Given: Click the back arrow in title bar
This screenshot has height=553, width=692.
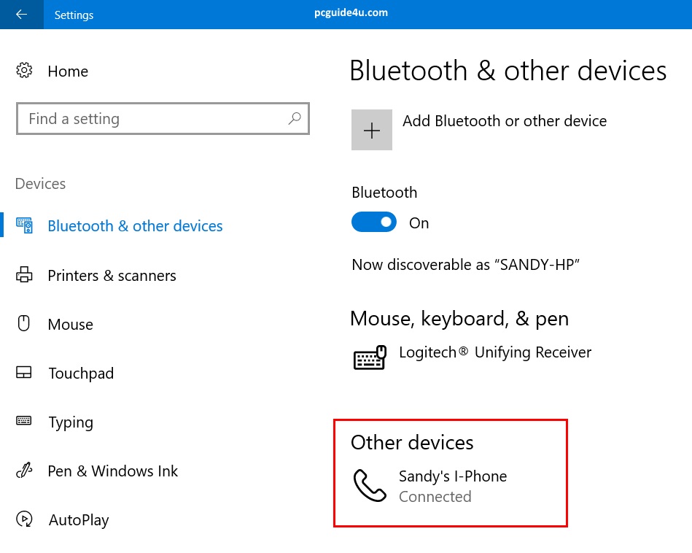Looking at the screenshot, I should pos(21,15).
